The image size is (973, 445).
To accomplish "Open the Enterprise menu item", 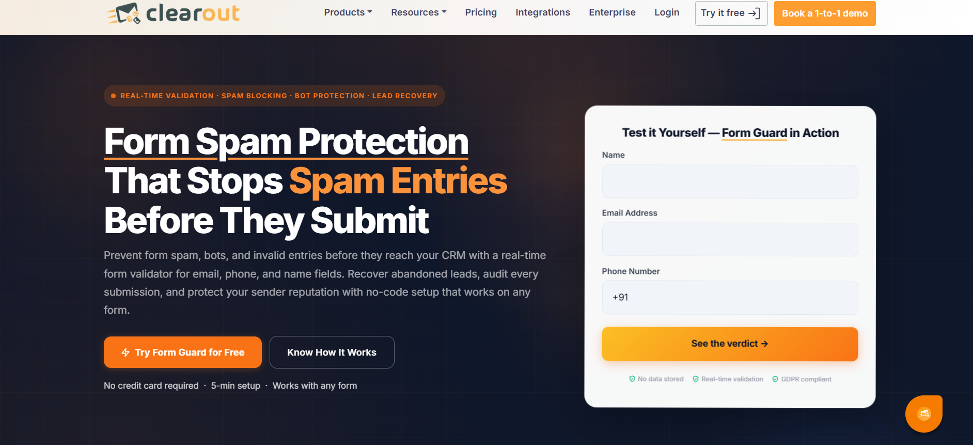I will [612, 12].
